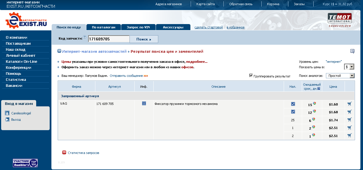
Task: Open Корзина in top bar
Action: point(273,4)
